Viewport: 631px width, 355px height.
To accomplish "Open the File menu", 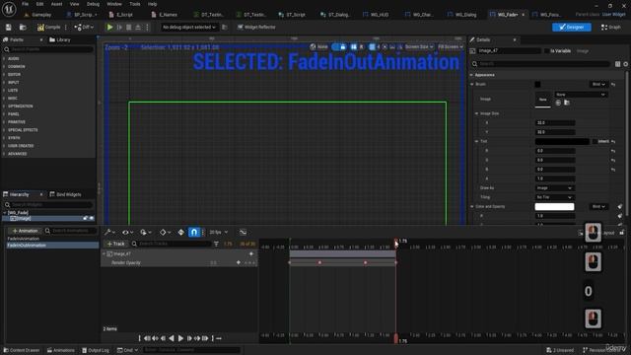I will pyautogui.click(x=25, y=4).
